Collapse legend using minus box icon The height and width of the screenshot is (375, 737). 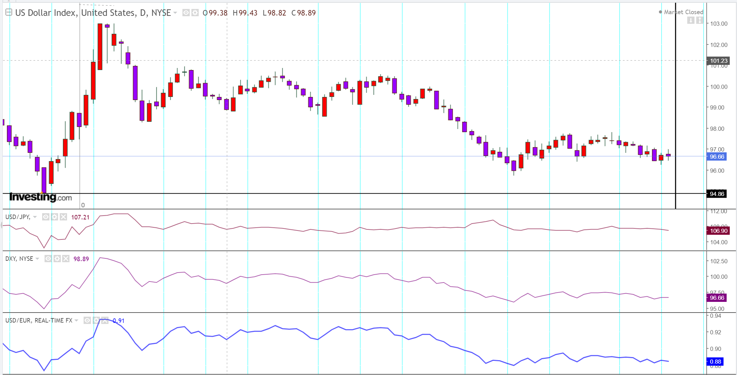pyautogui.click(x=9, y=13)
